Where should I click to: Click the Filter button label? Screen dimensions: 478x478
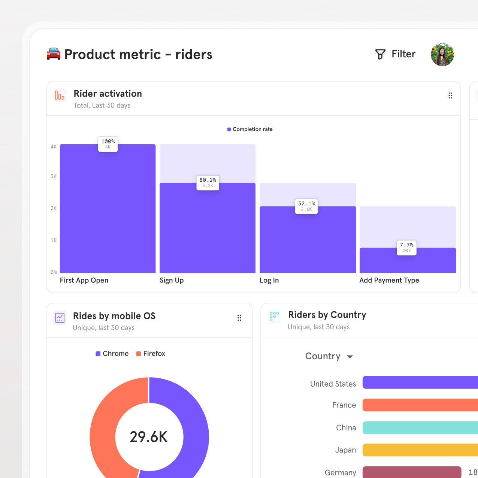403,54
